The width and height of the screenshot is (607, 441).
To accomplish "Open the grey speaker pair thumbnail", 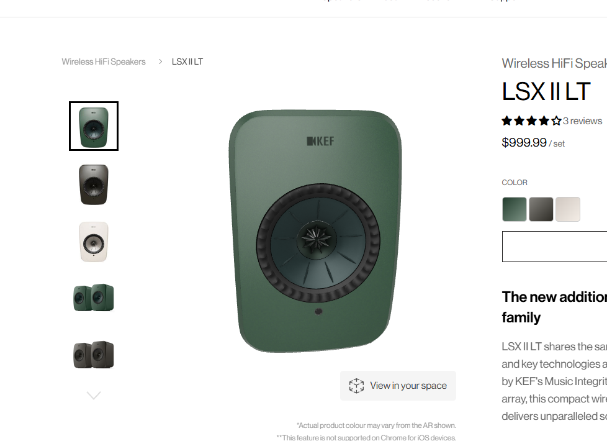I will 94,355.
